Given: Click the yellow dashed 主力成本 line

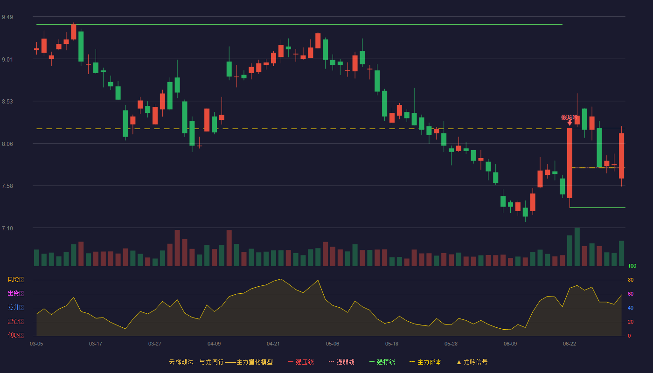Looking at the screenshot, I should 299,129.
